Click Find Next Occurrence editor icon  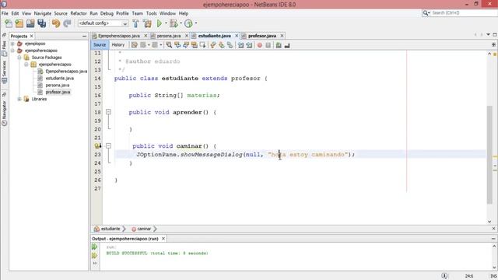(186, 45)
